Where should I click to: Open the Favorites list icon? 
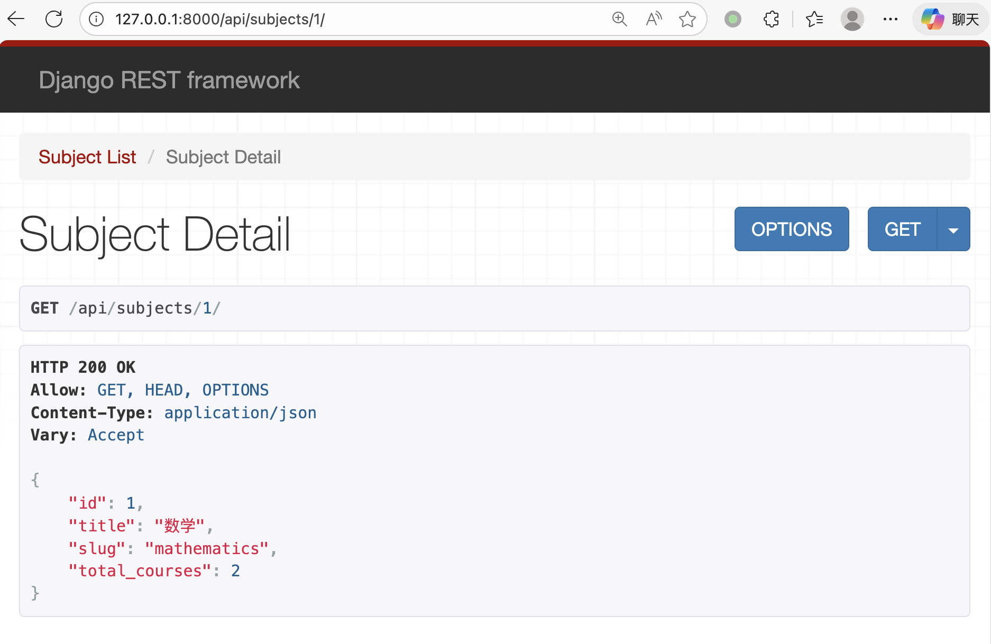coord(814,20)
